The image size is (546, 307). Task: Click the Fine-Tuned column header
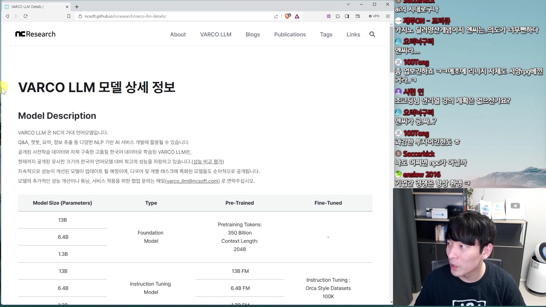[328, 203]
